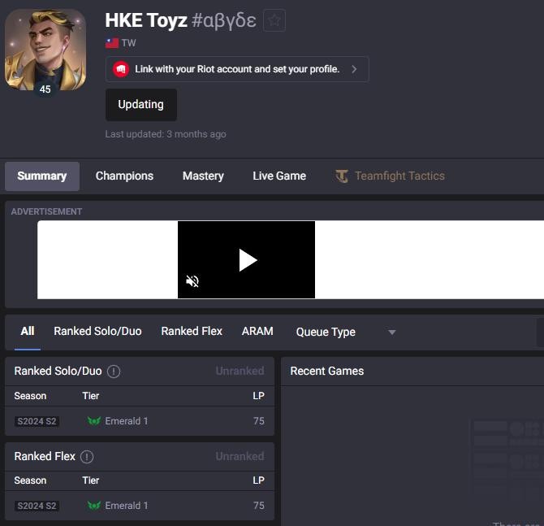Open the Live Game tab

pyautogui.click(x=279, y=176)
